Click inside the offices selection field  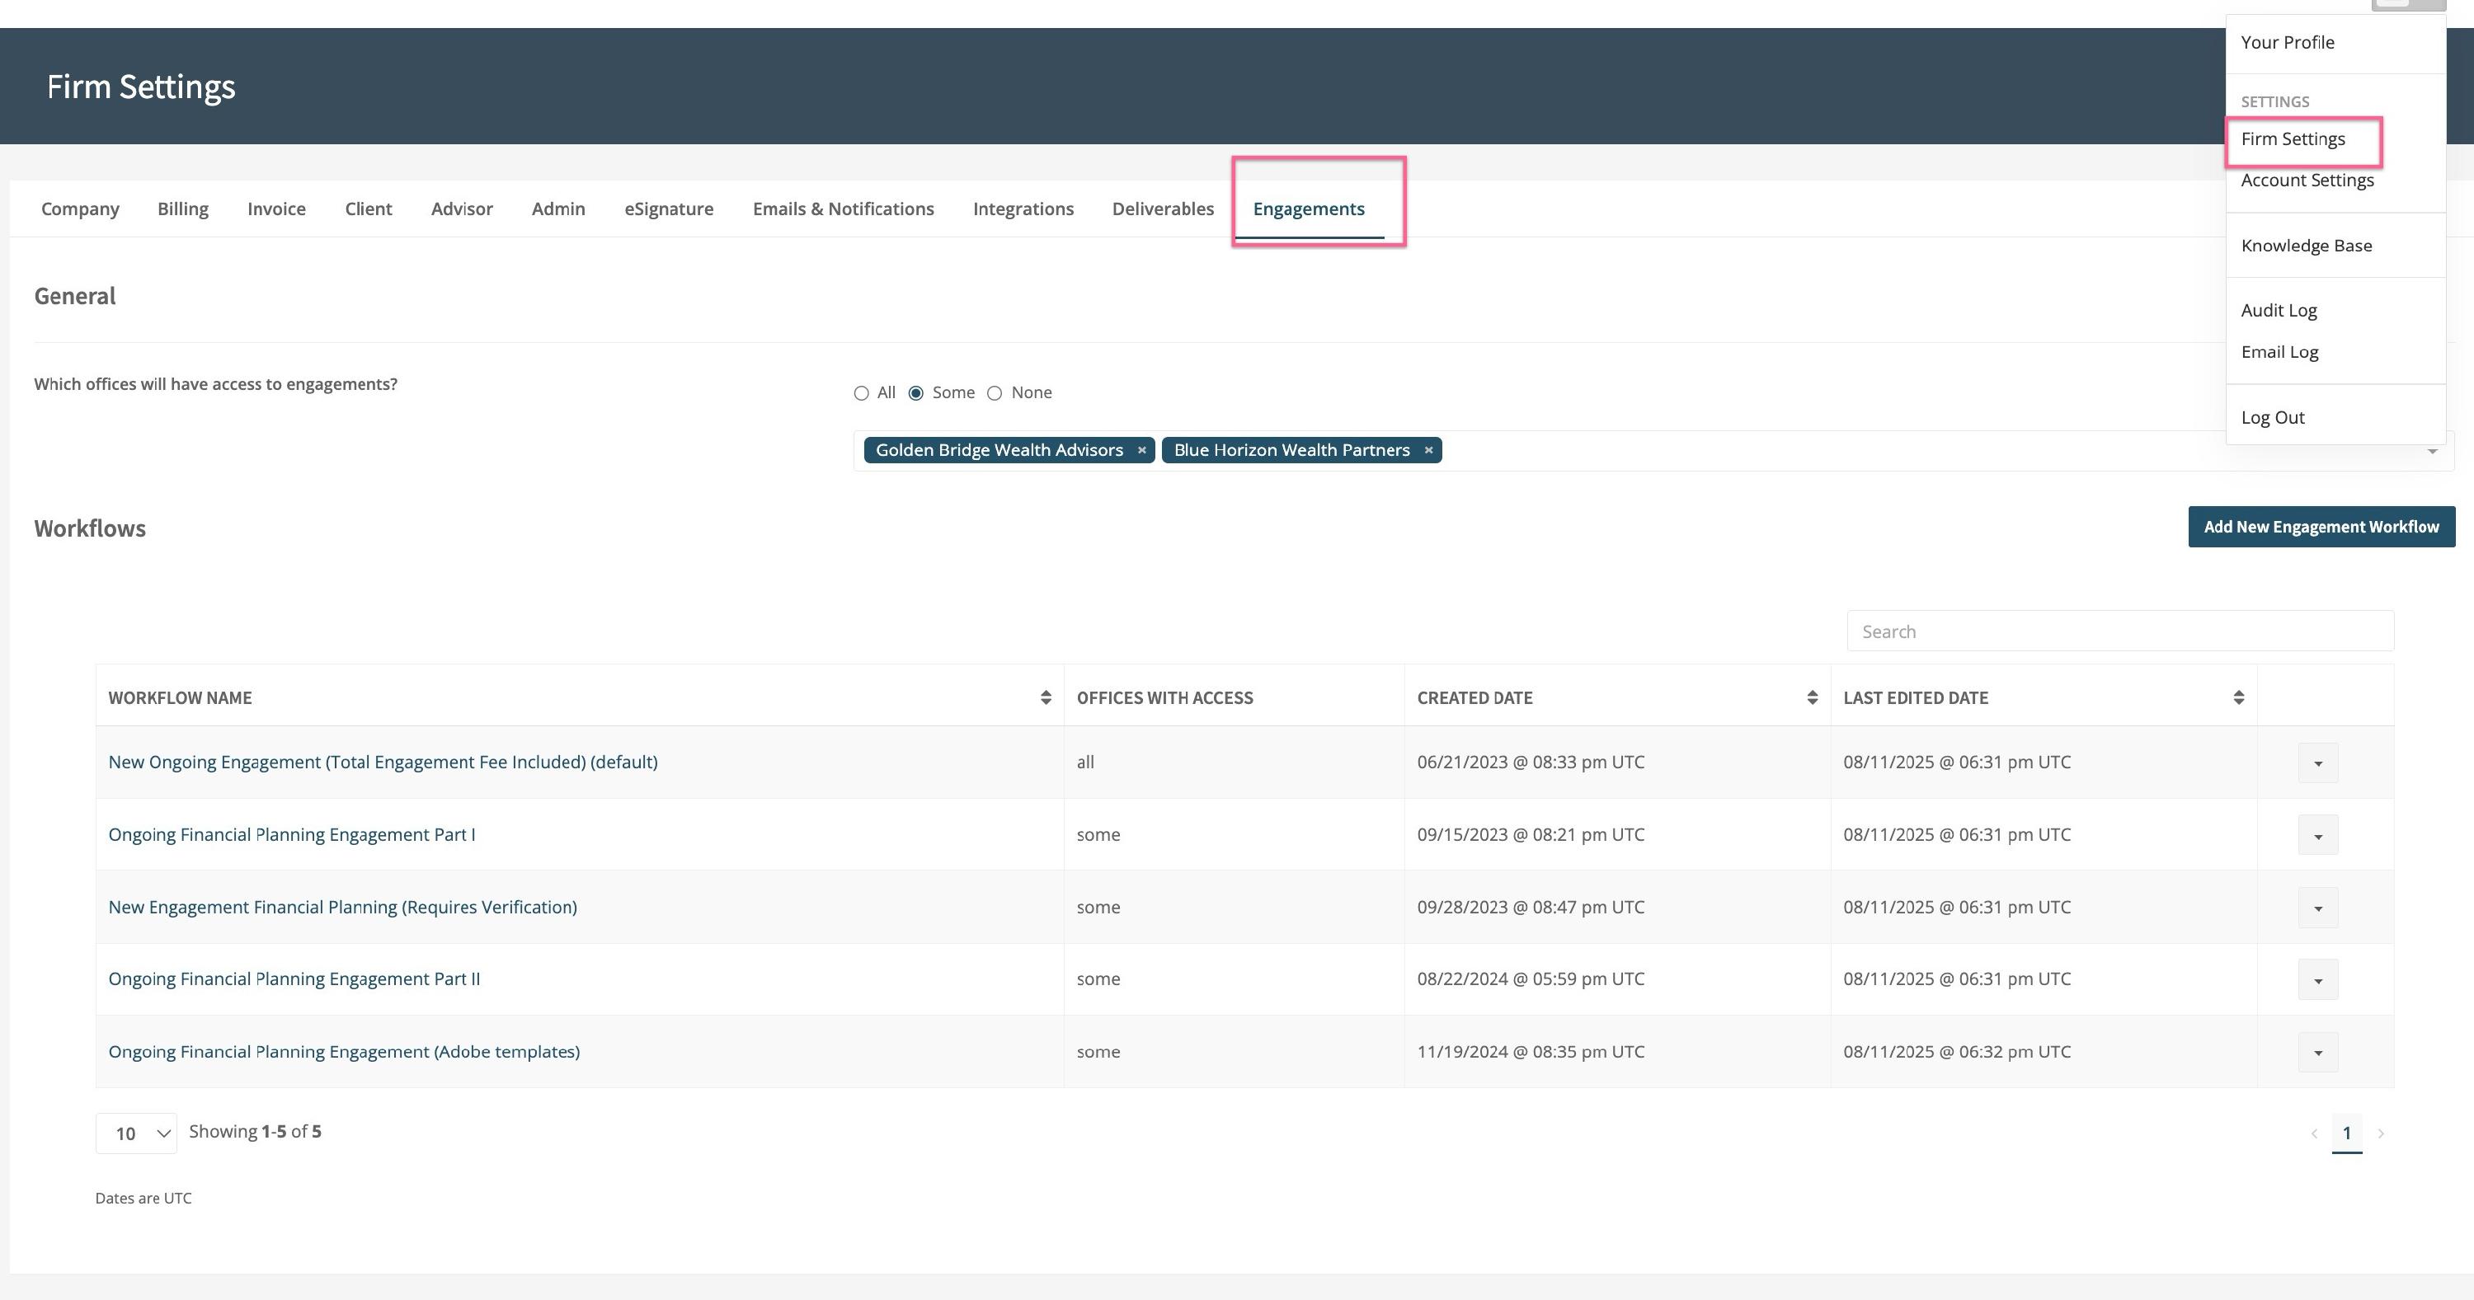(1652, 451)
